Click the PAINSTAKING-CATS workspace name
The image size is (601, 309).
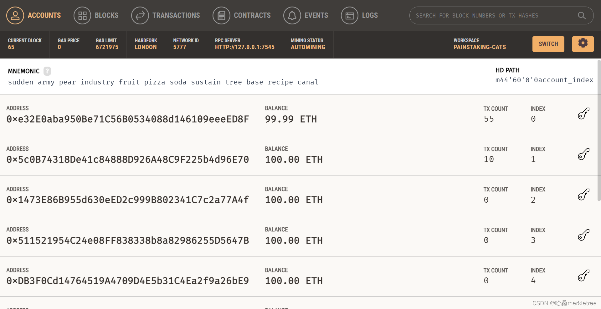[x=480, y=47]
